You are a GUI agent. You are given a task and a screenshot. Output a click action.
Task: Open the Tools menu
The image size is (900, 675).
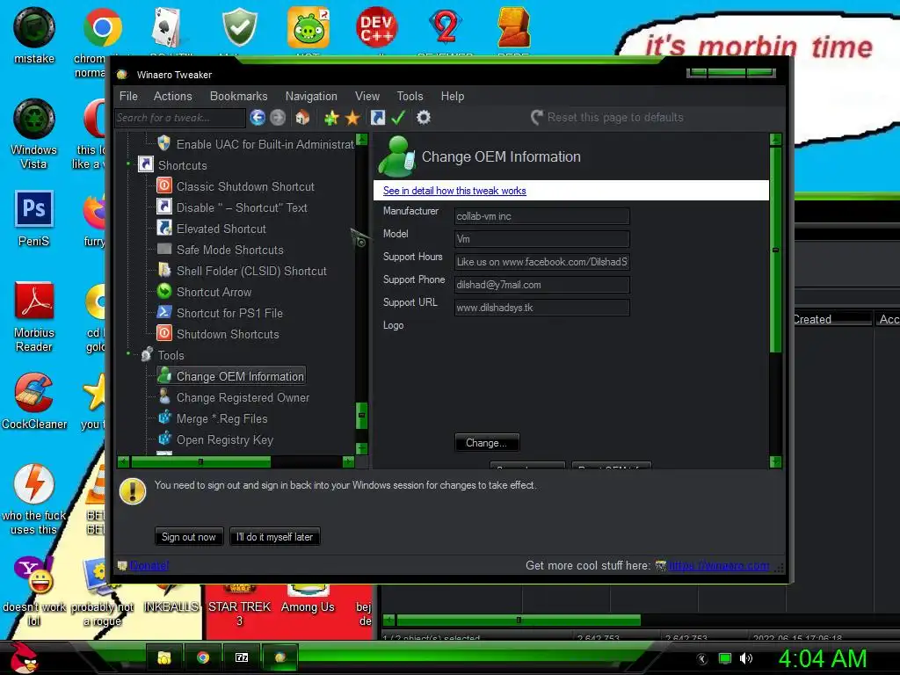click(410, 96)
